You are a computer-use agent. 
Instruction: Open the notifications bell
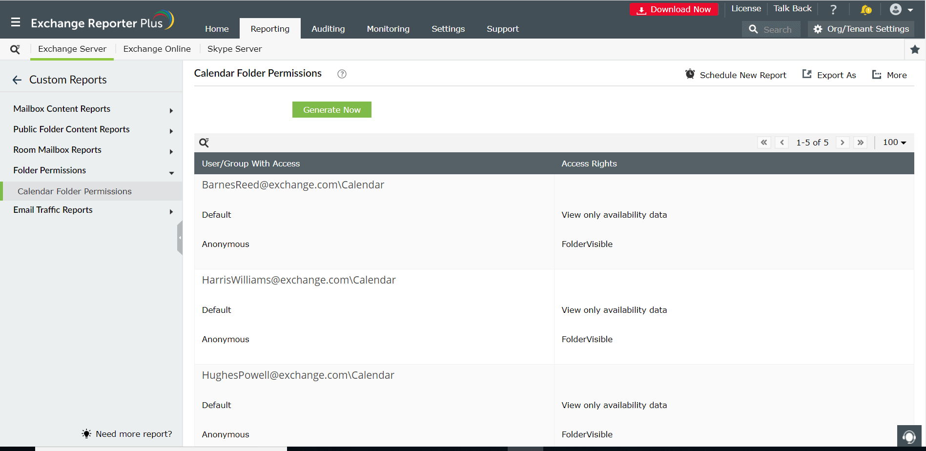coord(865,9)
